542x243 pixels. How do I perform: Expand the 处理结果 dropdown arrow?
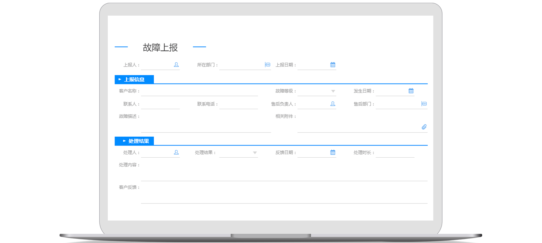point(255,153)
